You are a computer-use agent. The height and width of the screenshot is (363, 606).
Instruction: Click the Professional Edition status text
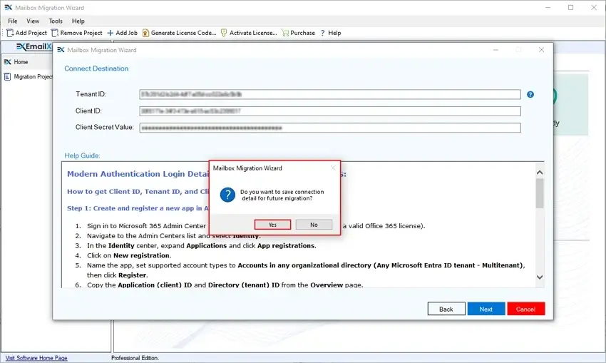click(x=135, y=358)
